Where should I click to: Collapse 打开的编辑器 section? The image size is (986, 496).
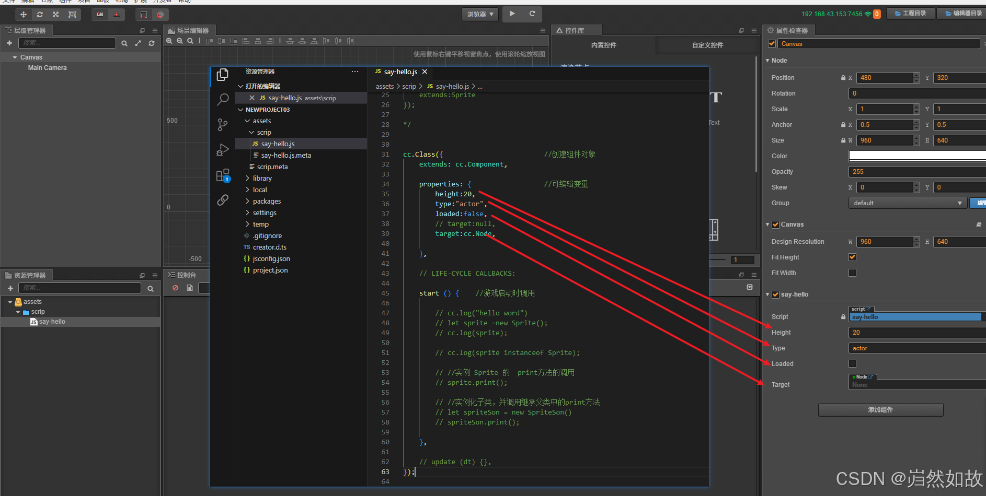(x=240, y=86)
